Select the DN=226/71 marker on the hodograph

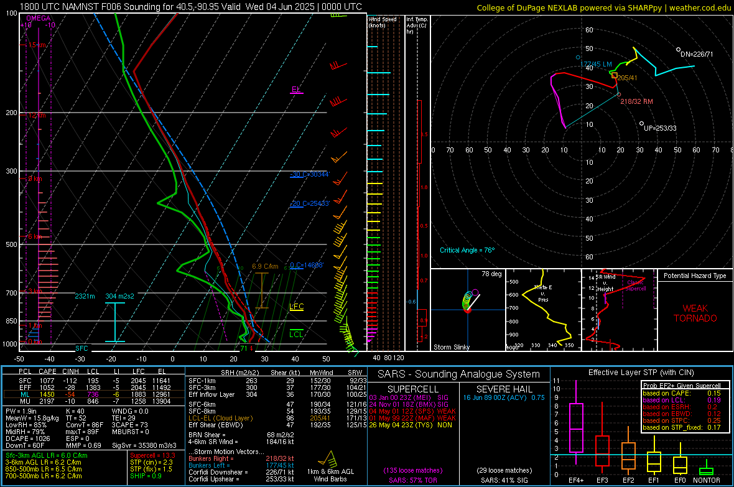click(678, 50)
